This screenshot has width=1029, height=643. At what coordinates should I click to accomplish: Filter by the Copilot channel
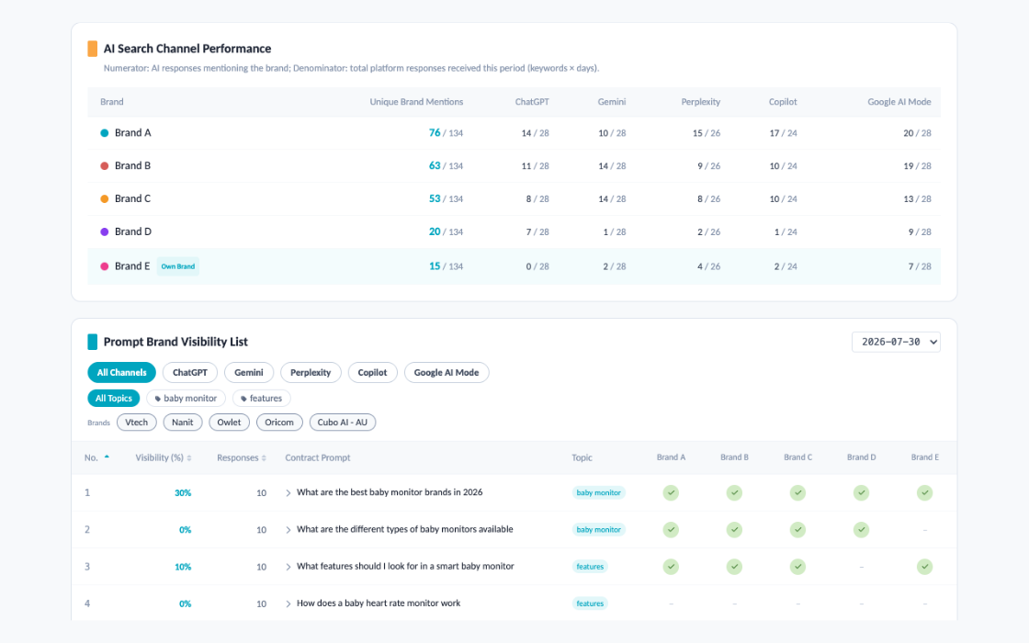tap(372, 373)
